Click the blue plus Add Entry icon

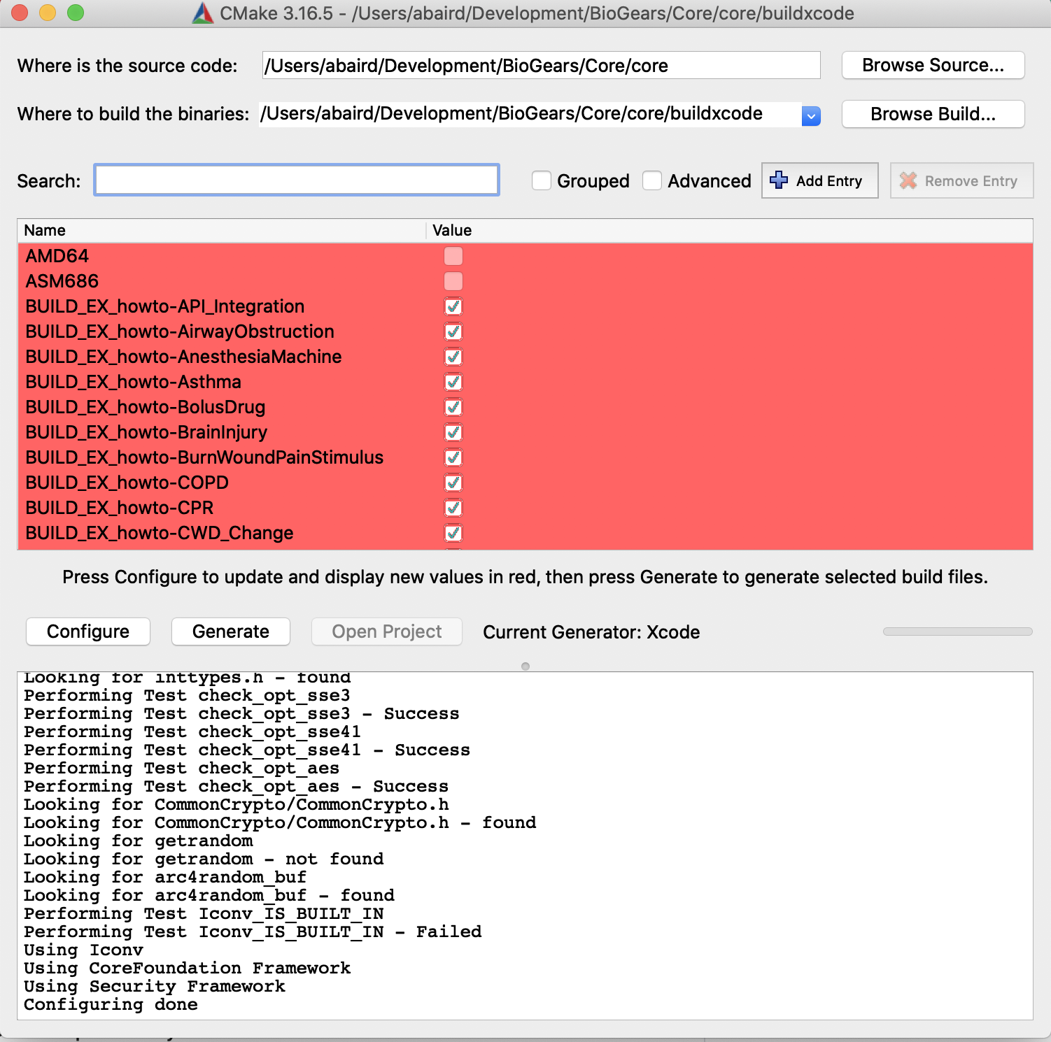779,180
